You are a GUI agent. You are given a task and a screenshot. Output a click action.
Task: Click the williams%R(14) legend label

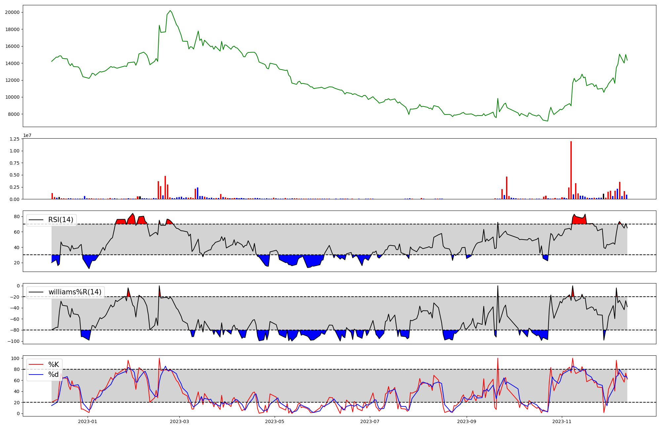[x=75, y=292]
